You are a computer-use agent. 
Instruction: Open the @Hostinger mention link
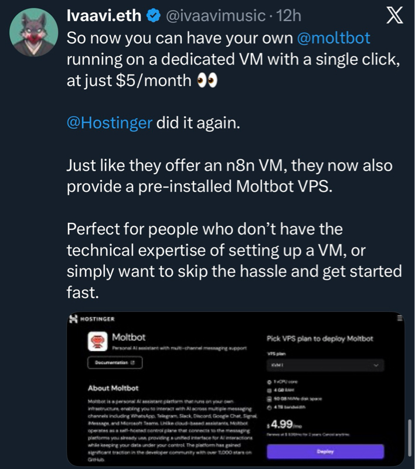click(110, 123)
